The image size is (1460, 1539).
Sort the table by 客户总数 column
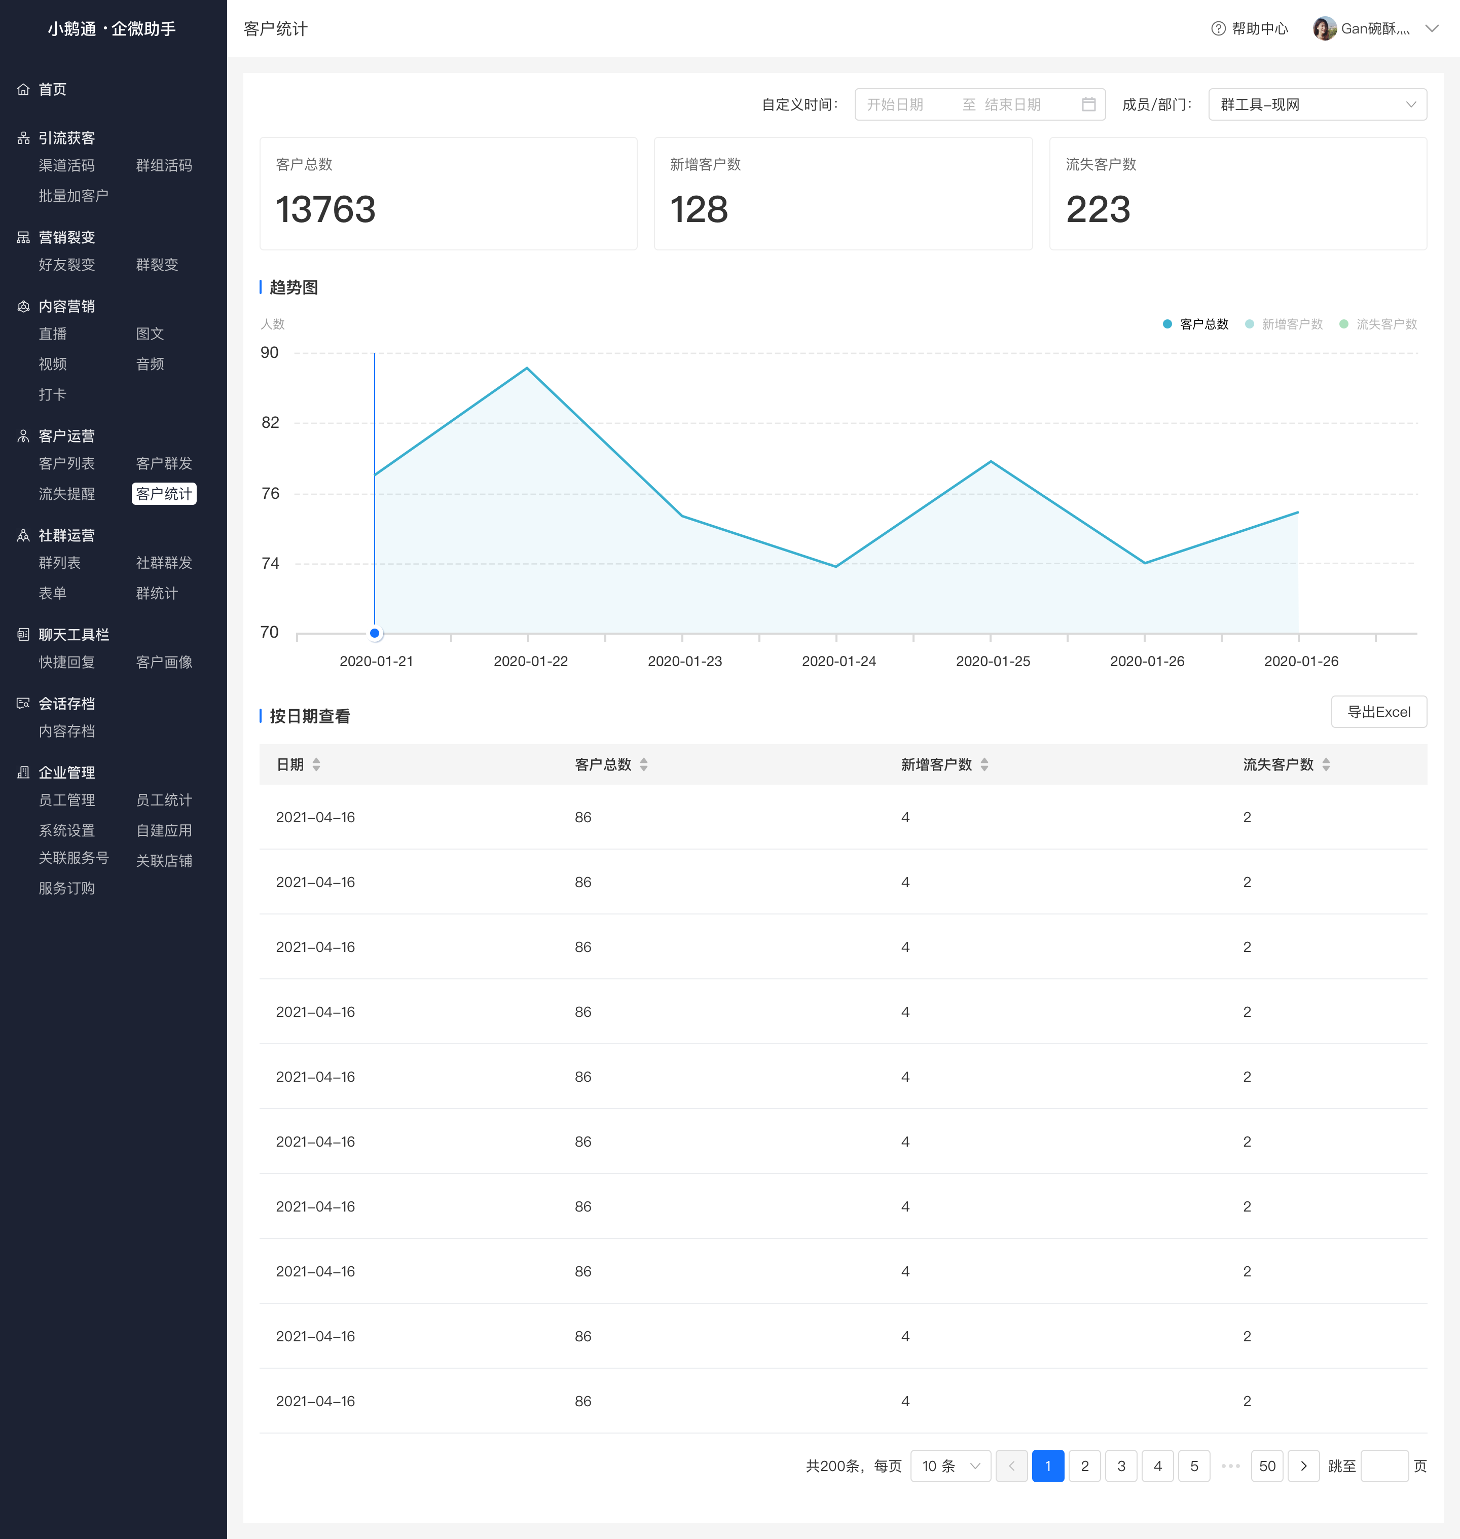click(x=644, y=765)
